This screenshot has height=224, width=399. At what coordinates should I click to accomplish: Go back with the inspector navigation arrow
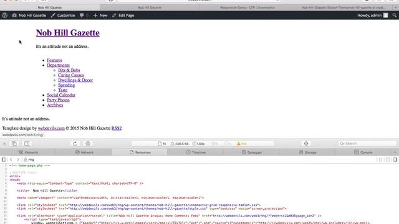point(11,160)
